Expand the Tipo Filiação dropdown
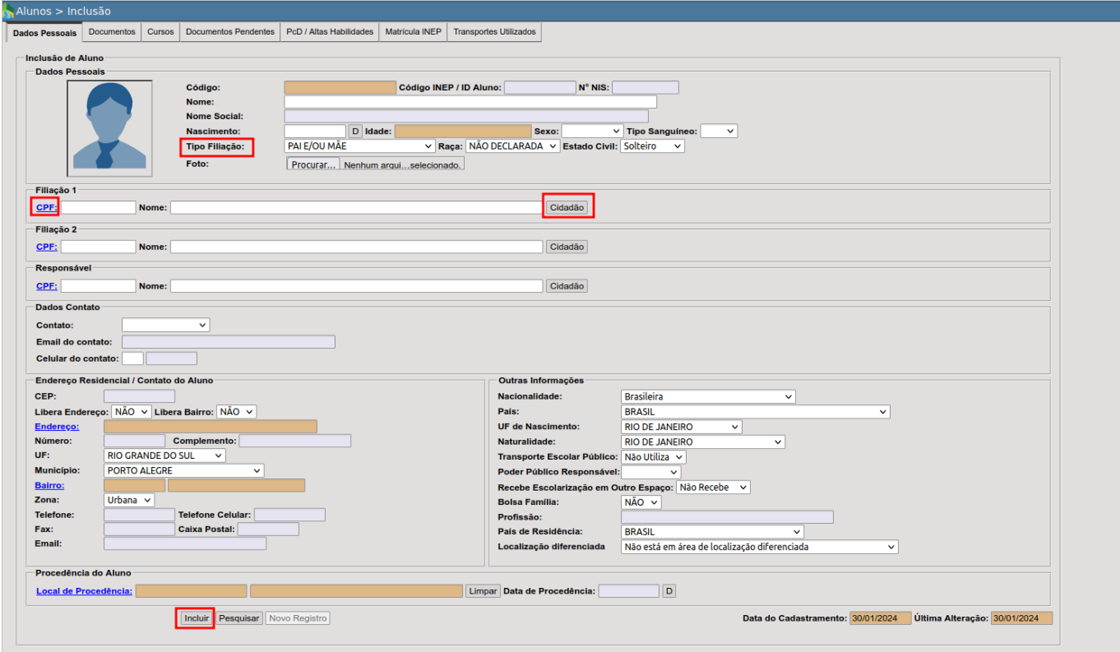The height and width of the screenshot is (652, 1120). [x=359, y=146]
